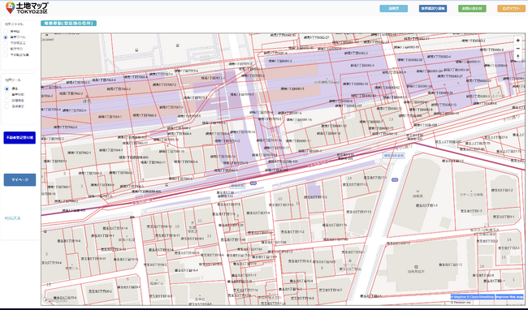
Task: Zoom out with the map minus button
Action: pos(518,49)
